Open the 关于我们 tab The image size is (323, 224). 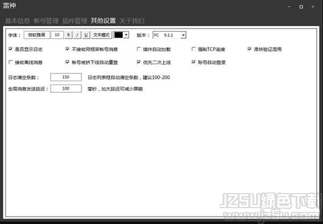click(132, 21)
